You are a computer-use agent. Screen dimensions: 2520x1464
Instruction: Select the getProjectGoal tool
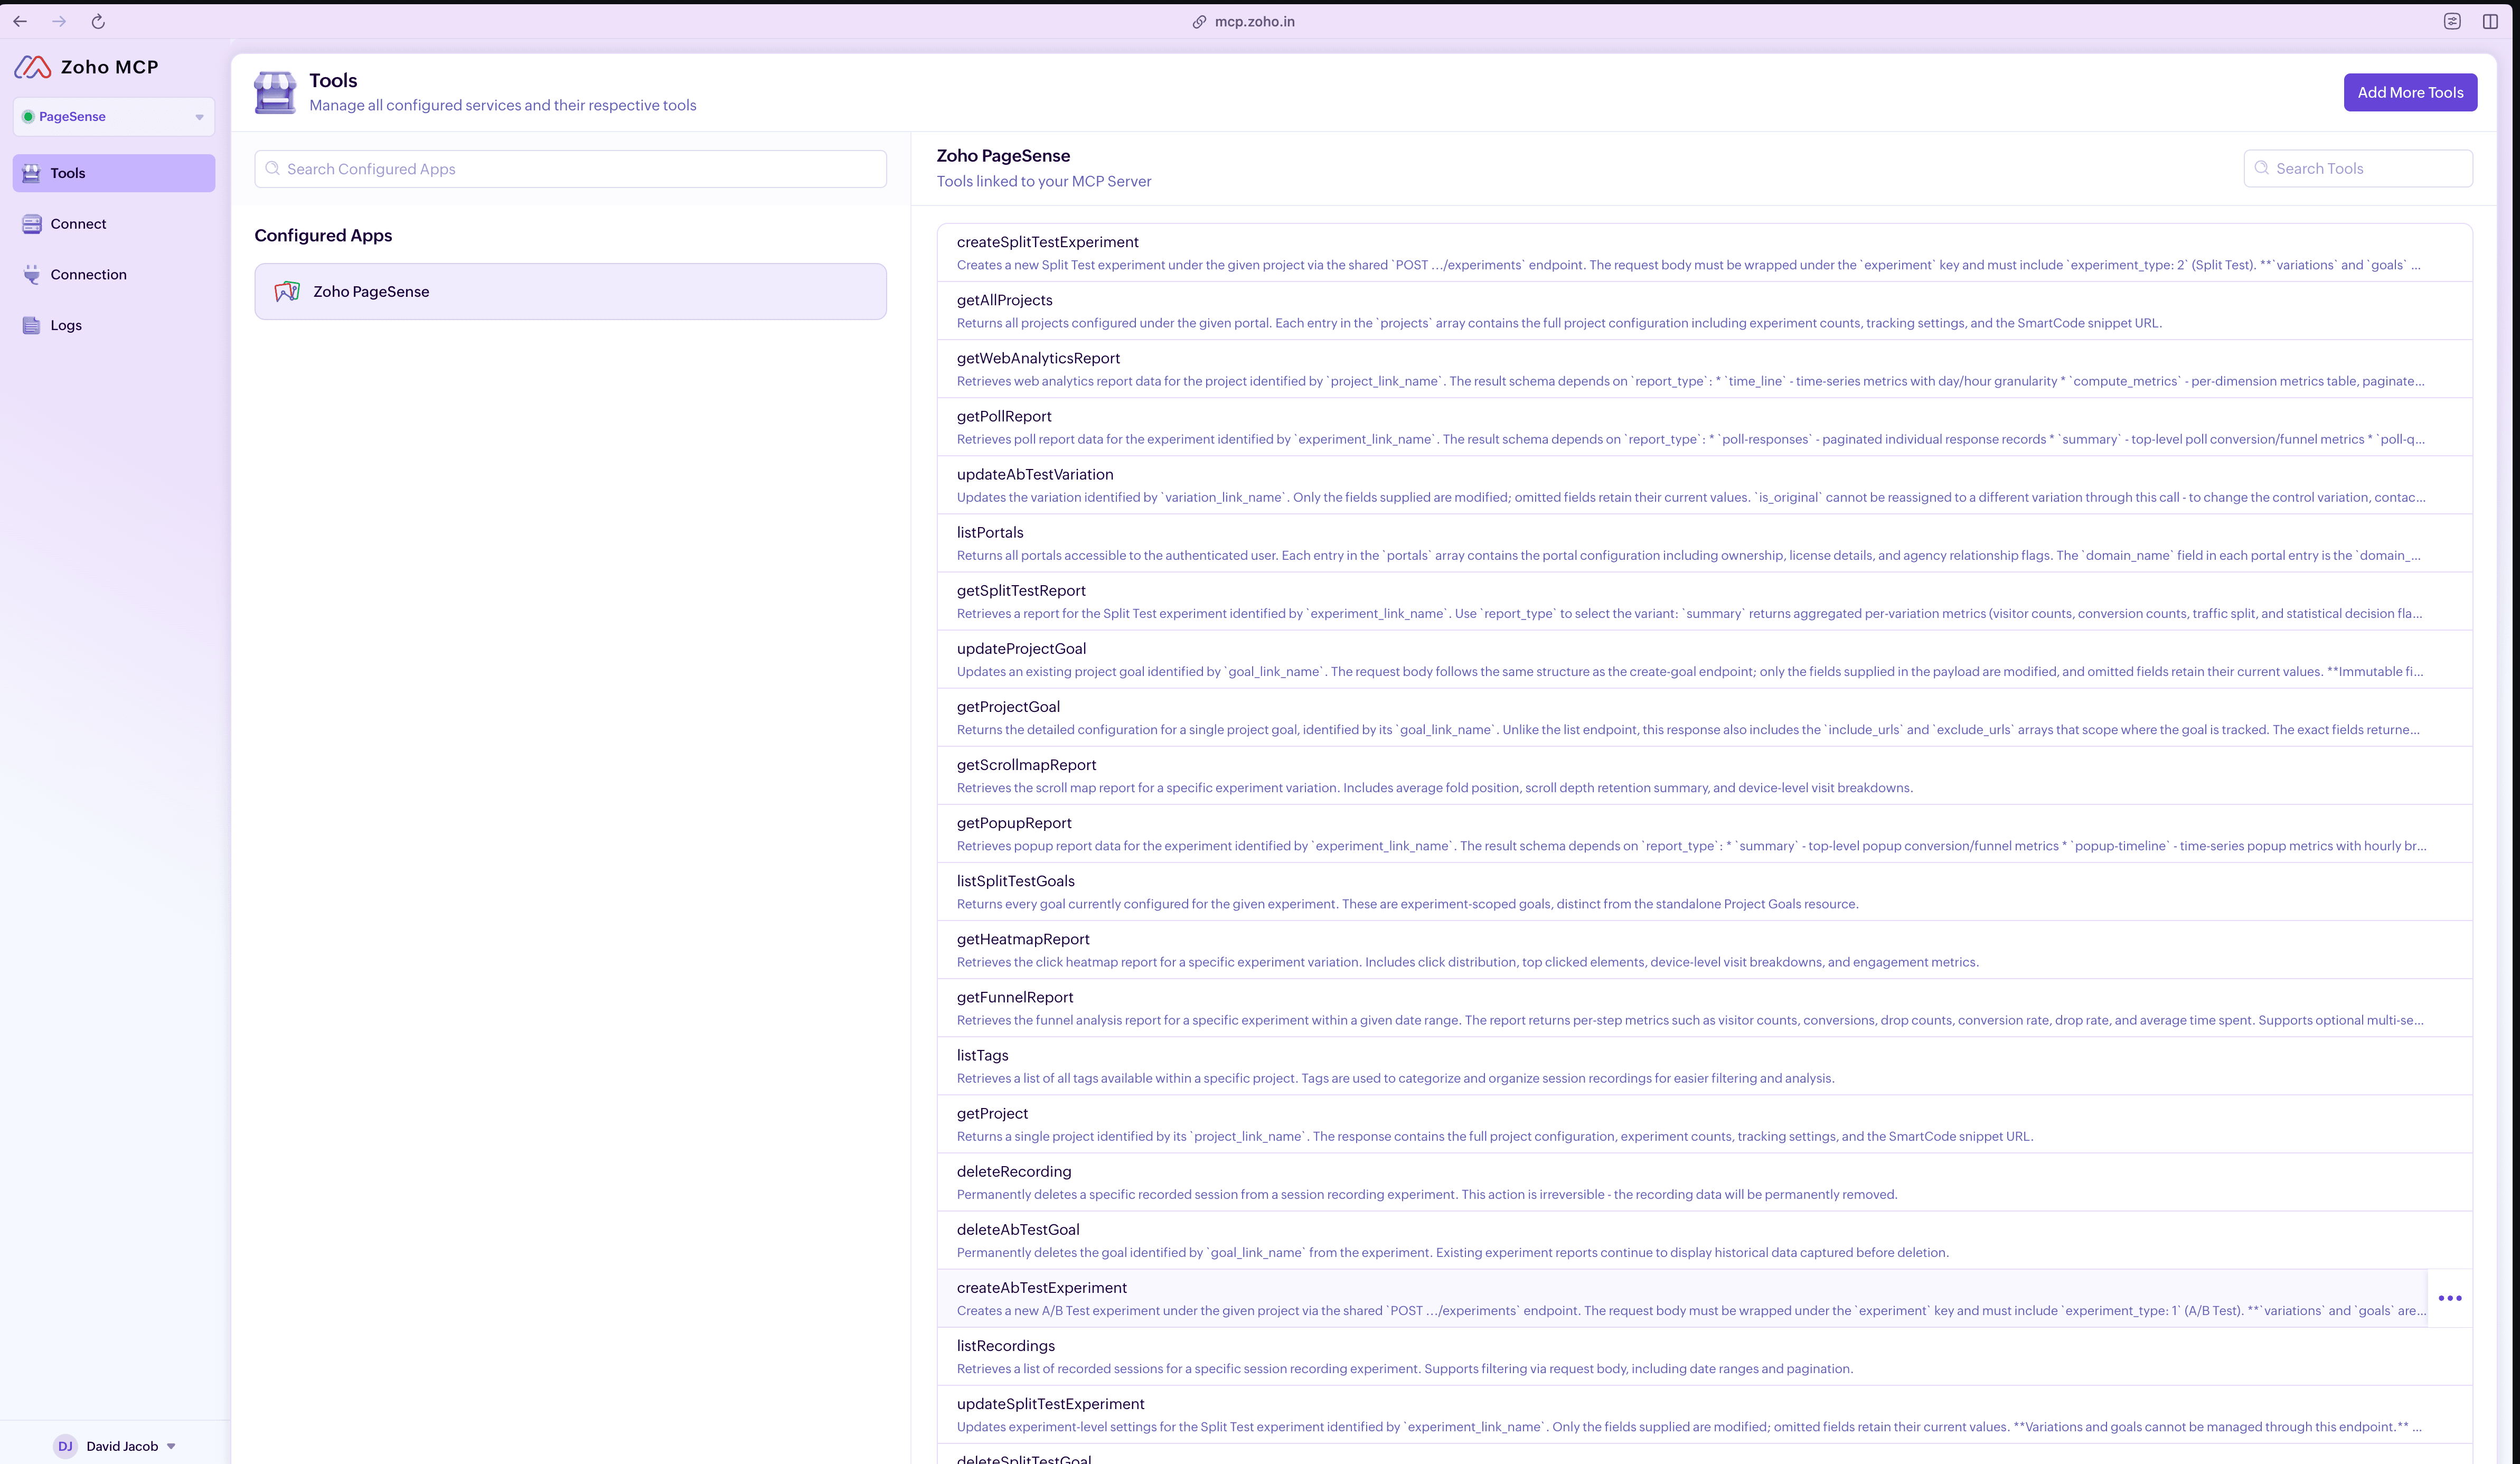tap(1704, 717)
